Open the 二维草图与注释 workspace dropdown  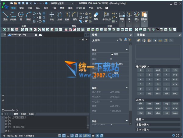coord(61,3)
